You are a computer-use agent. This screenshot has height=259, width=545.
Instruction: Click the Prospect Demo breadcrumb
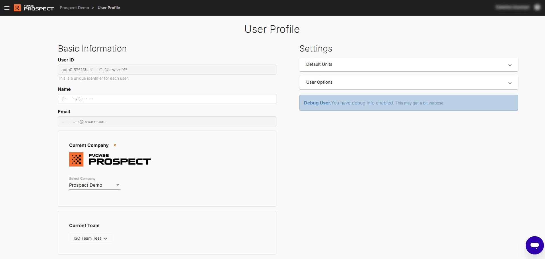pos(74,8)
